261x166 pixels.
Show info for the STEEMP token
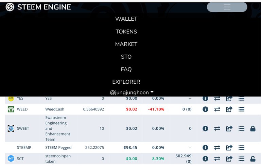pos(205,148)
